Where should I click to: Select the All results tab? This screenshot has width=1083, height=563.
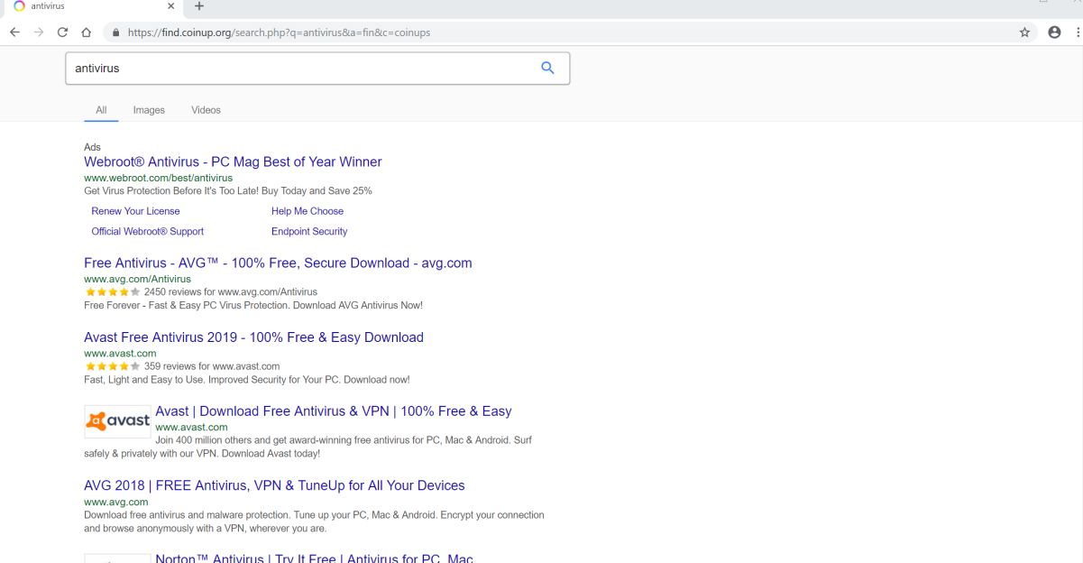pos(101,110)
